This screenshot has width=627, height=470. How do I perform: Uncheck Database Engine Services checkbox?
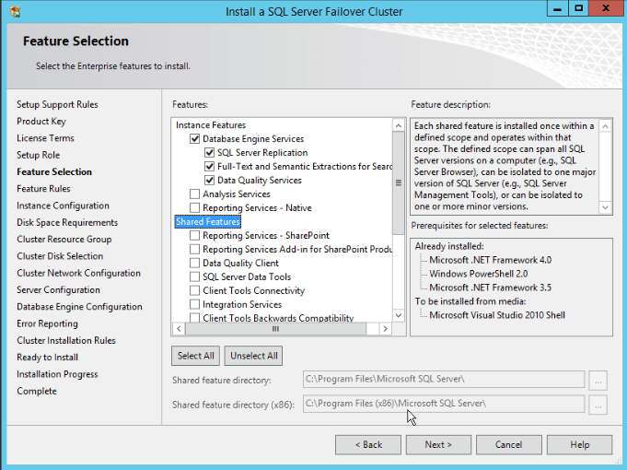click(194, 139)
